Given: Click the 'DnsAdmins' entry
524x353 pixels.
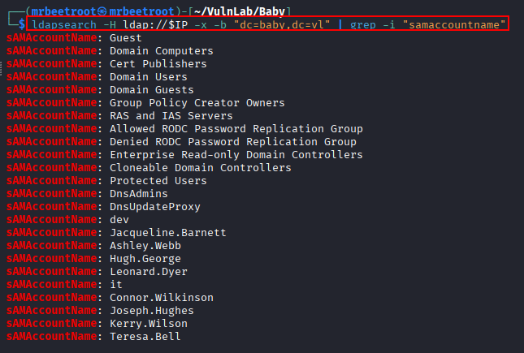Looking at the screenshot, I should coord(139,194).
